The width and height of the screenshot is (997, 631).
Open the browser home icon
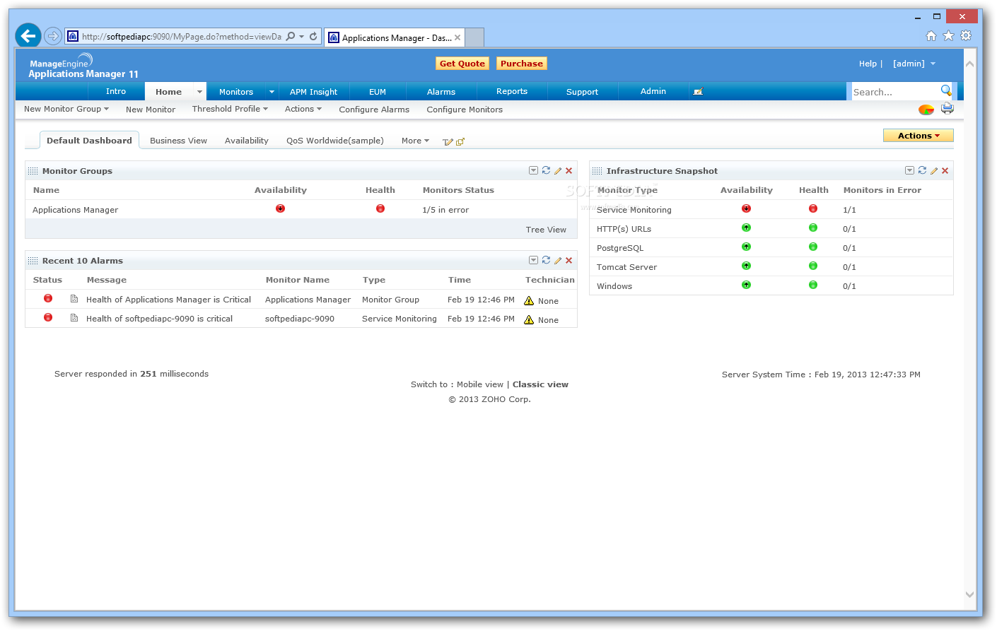[931, 36]
